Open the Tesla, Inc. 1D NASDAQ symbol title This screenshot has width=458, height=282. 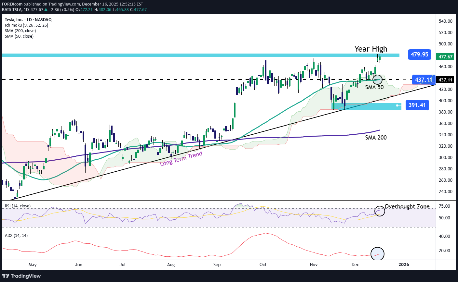pos(28,20)
